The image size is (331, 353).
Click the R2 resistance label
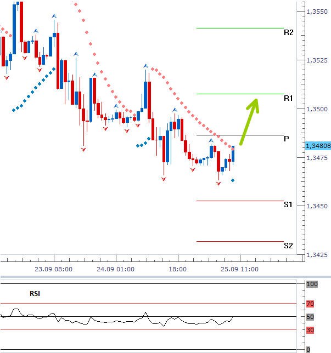point(288,32)
